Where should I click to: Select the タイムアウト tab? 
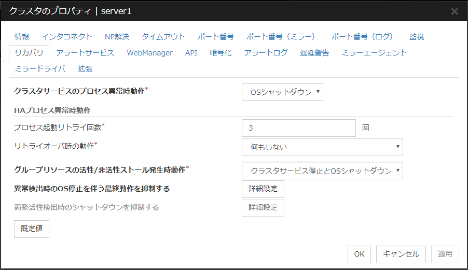[163, 37]
